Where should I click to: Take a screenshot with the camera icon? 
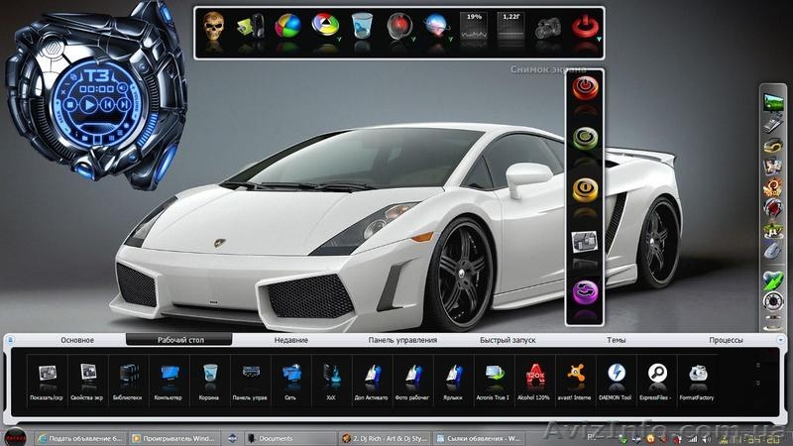pos(548,28)
